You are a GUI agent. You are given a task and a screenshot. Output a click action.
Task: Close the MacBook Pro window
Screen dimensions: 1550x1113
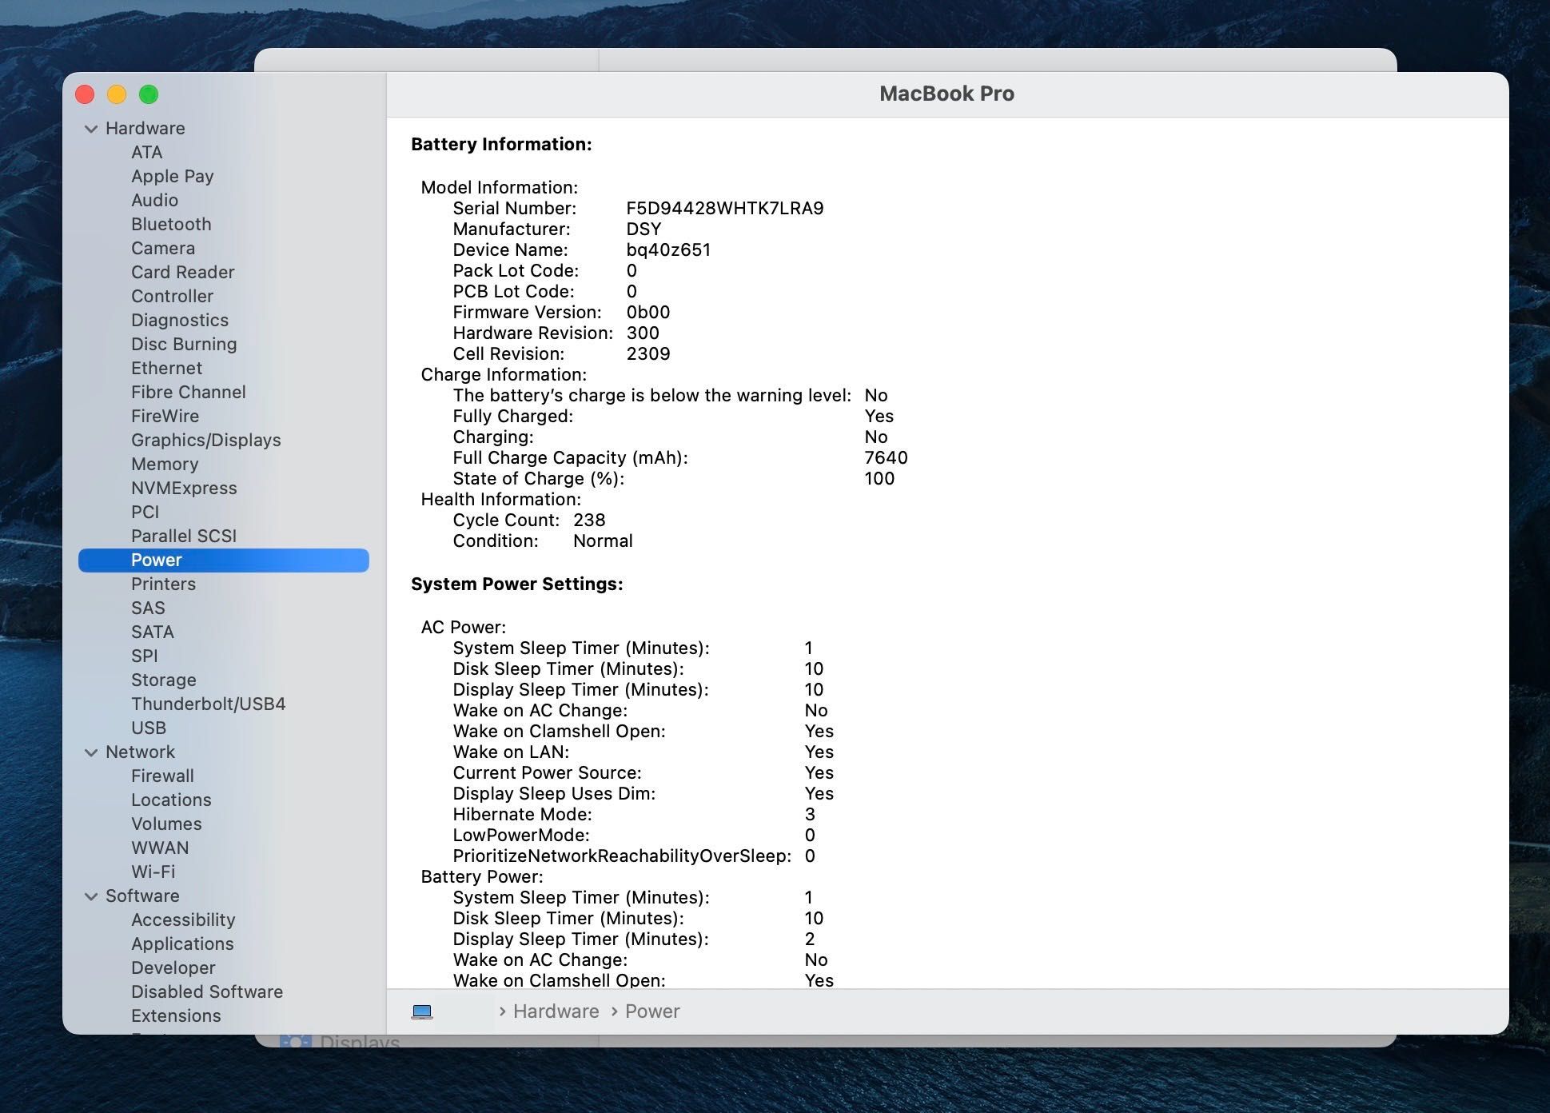point(85,94)
